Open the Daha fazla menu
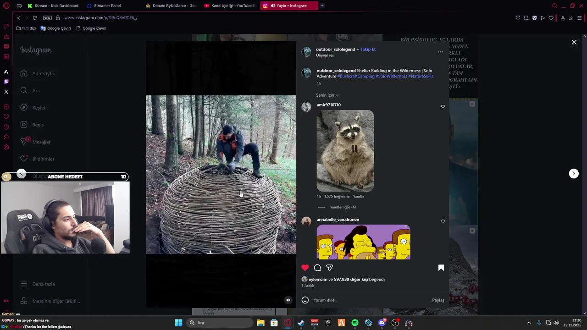This screenshot has width=587, height=330. click(x=38, y=284)
